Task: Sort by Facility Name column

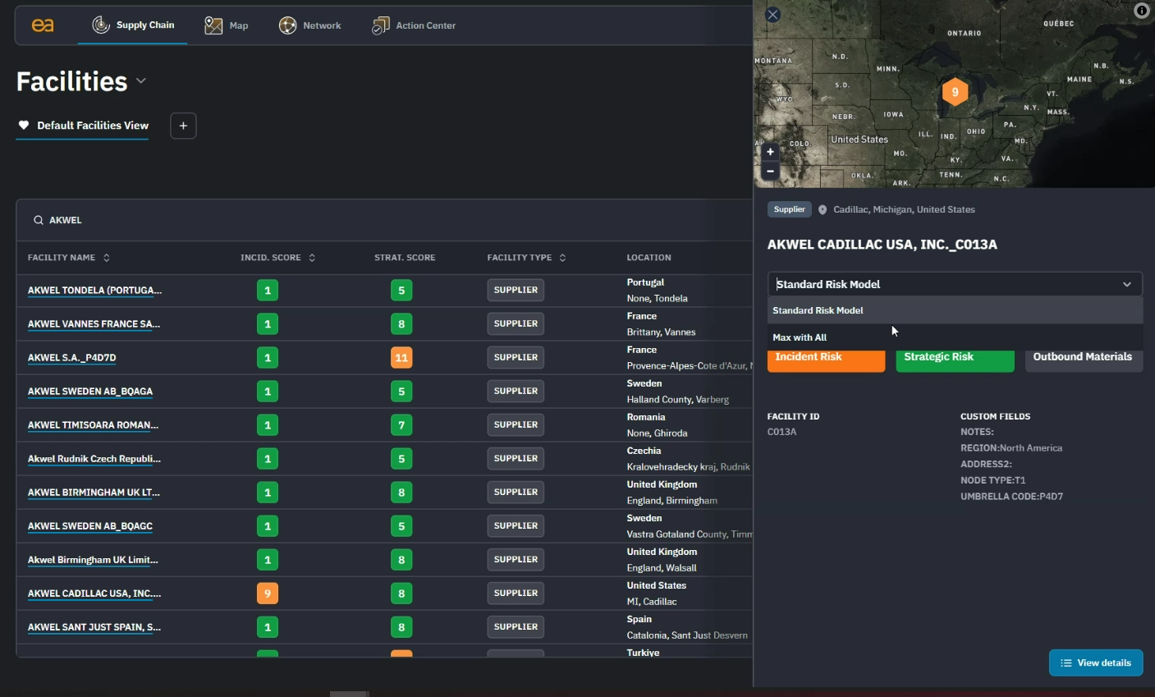Action: (x=107, y=258)
